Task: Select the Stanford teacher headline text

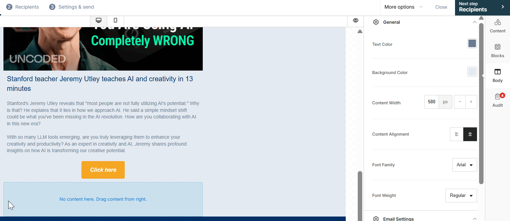Action: pyautogui.click(x=100, y=84)
